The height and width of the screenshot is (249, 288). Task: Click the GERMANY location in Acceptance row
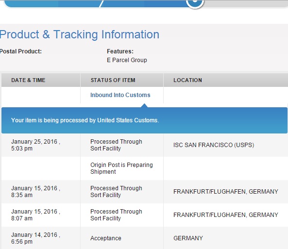(188, 238)
